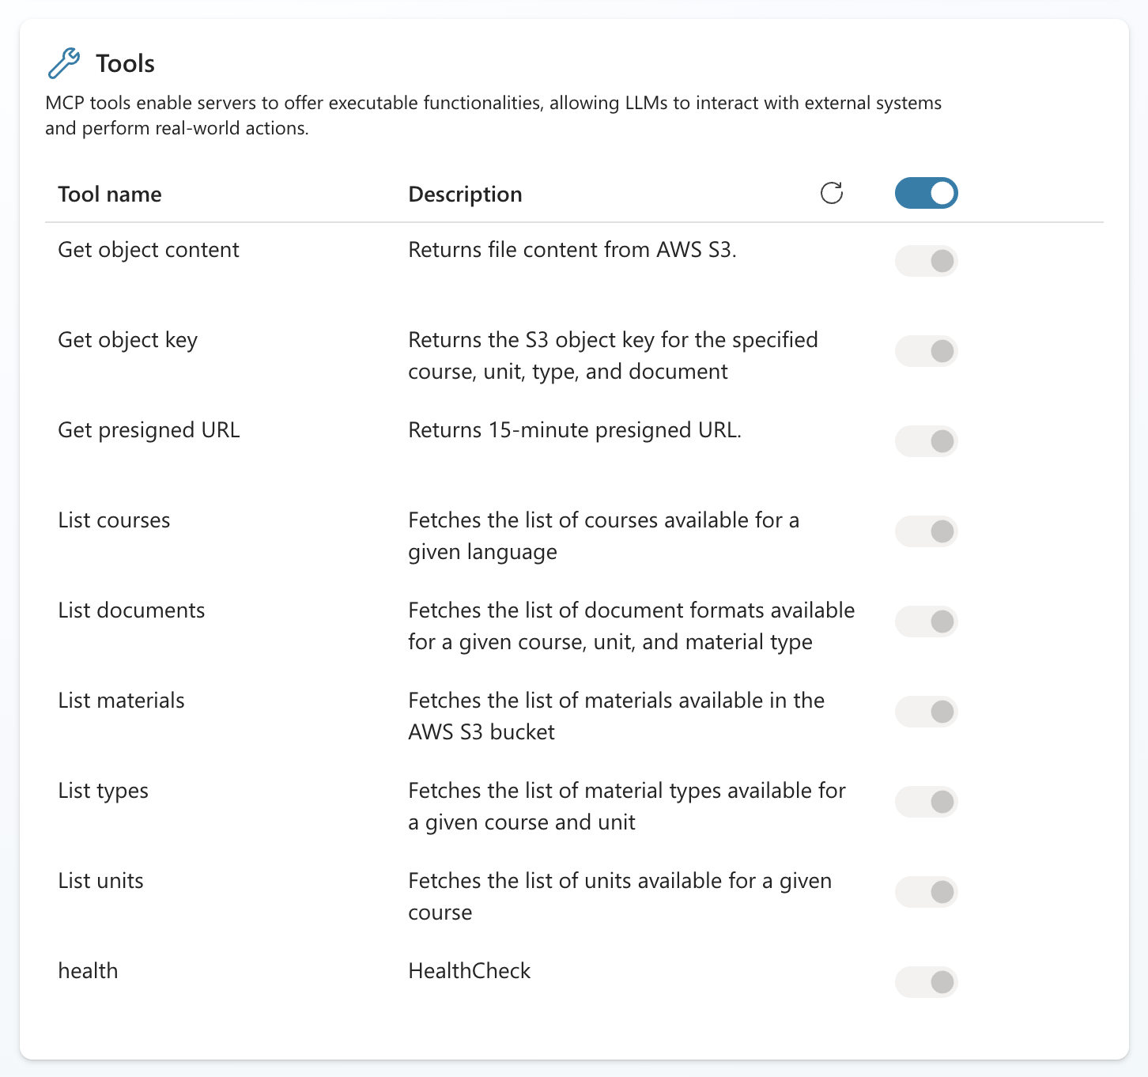Enable the Get object key tool

(926, 350)
